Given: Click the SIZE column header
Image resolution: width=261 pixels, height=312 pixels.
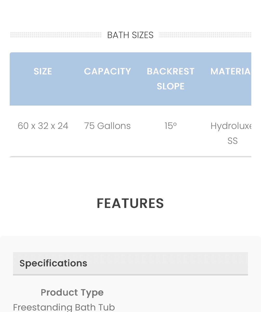Looking at the screenshot, I should tap(43, 71).
